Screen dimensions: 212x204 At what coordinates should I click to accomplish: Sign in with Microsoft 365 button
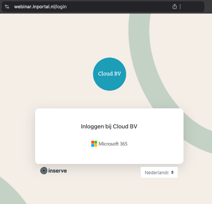[109, 144]
